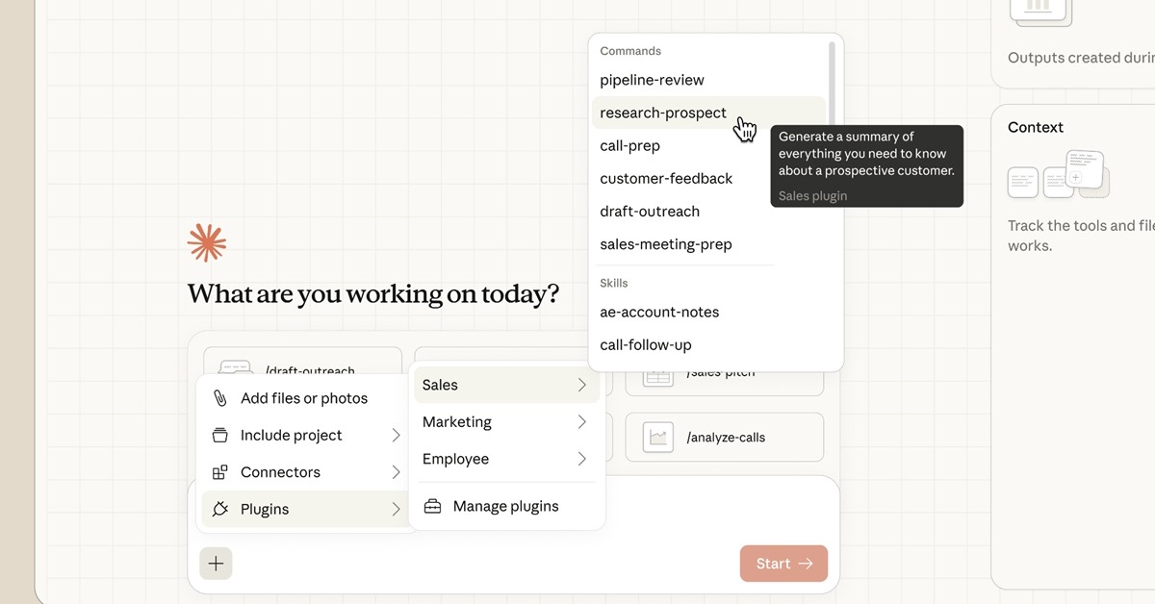The image size is (1155, 604).
Task: Open the Include project submenu arrow
Action: pos(396,436)
